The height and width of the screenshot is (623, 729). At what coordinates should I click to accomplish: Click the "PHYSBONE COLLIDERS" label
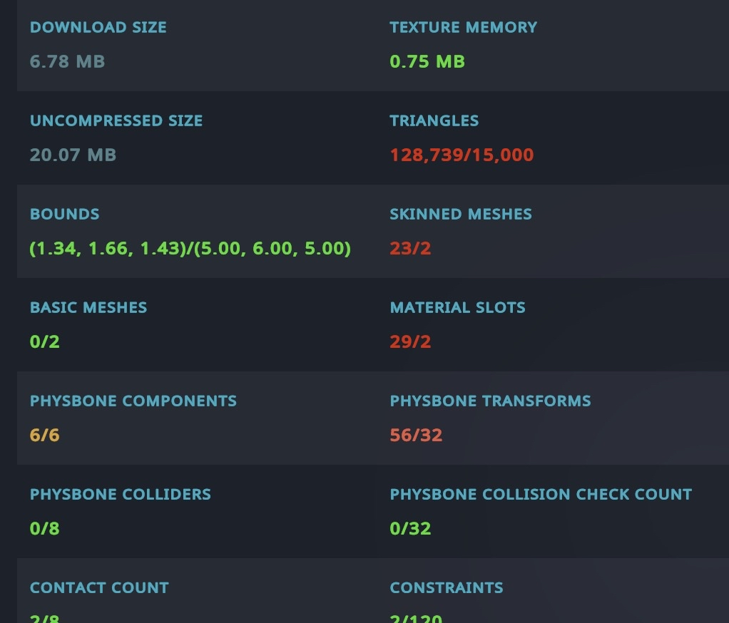[121, 494]
